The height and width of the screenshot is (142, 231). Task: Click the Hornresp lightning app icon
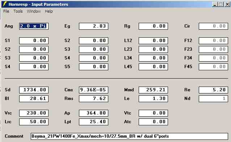(5, 4)
